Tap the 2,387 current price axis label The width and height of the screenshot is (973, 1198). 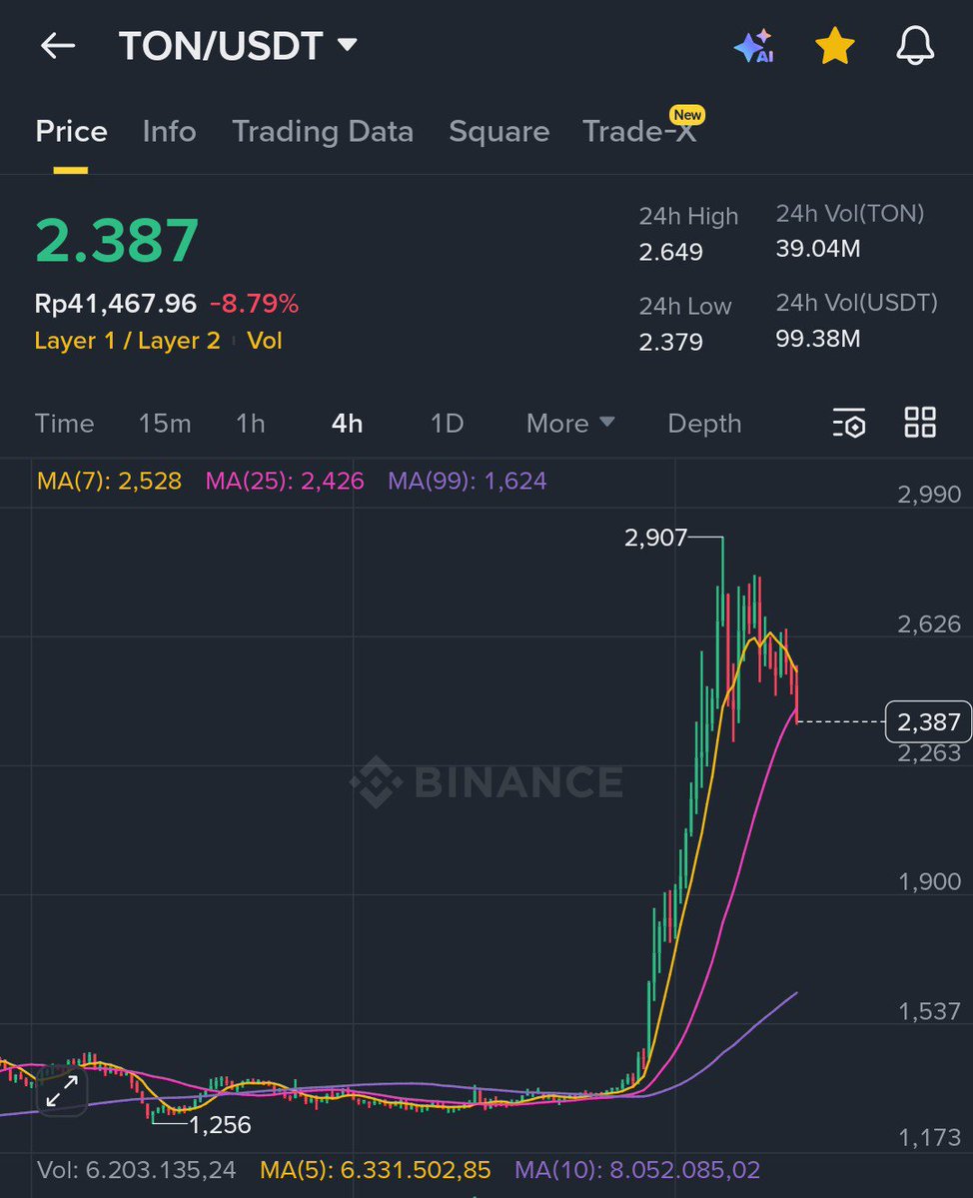(x=929, y=722)
